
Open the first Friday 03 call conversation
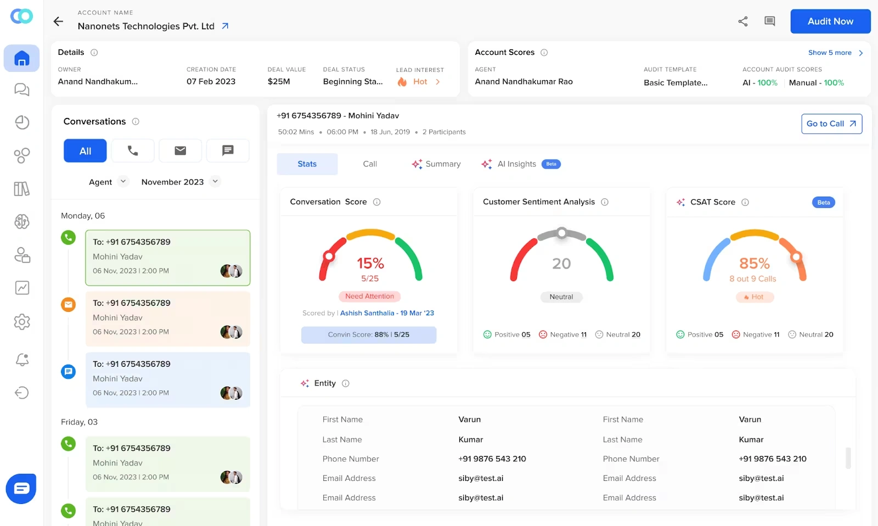click(168, 464)
